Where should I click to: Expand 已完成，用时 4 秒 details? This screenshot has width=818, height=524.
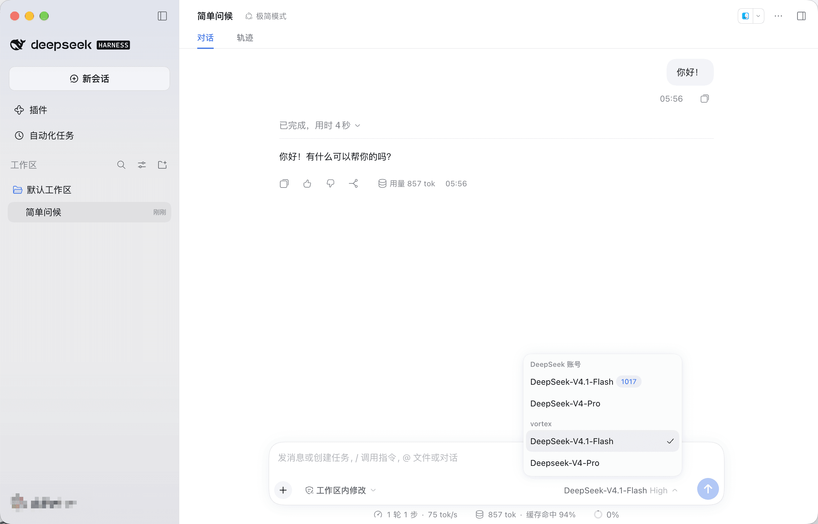pyautogui.click(x=320, y=125)
